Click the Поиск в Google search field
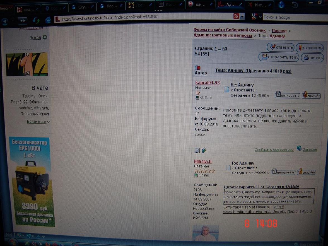 click(293, 17)
